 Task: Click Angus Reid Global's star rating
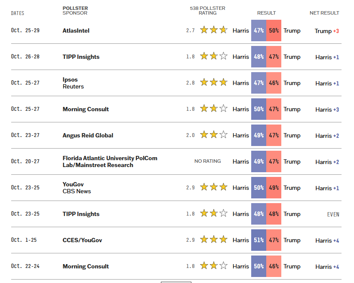coord(213,135)
